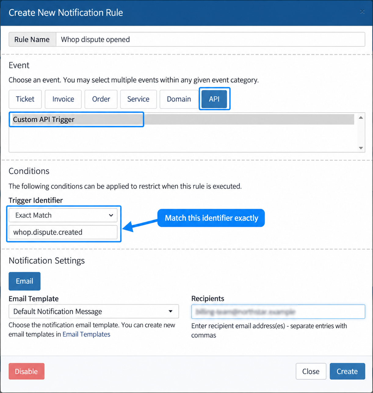The width and height of the screenshot is (373, 393).
Task: Click the Create button
Action: coord(347,371)
